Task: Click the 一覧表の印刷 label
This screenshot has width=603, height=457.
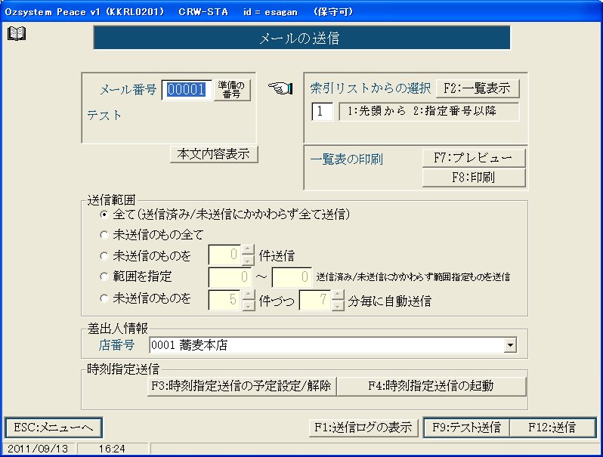Action: 347,159
